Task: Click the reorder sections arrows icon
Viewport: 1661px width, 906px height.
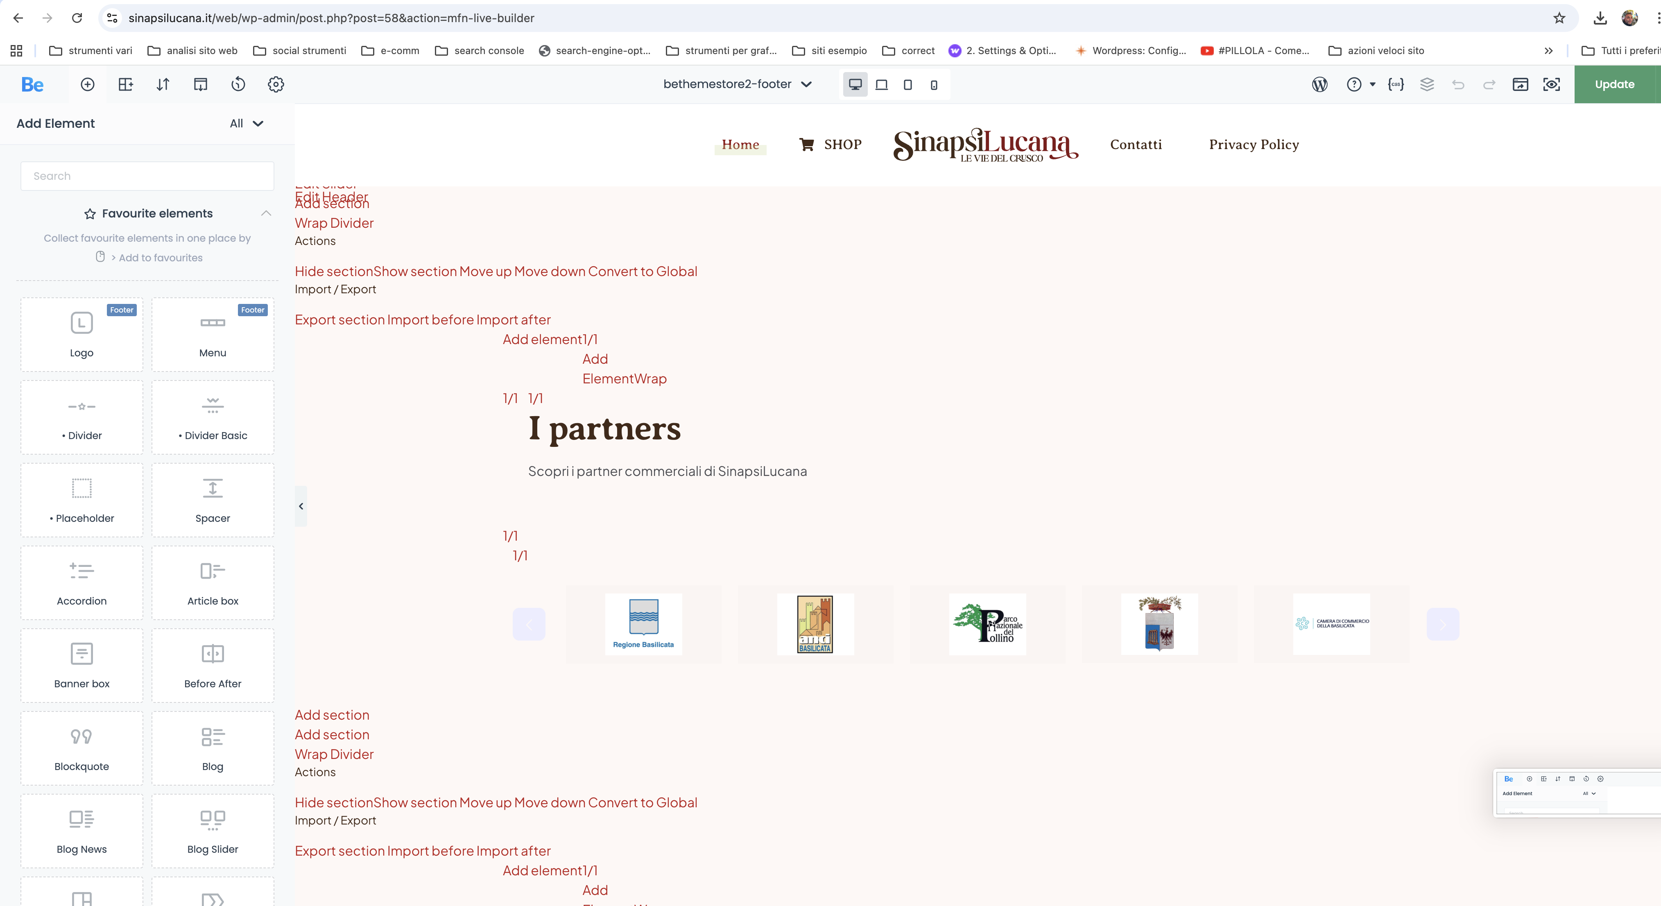Action: pyautogui.click(x=163, y=84)
